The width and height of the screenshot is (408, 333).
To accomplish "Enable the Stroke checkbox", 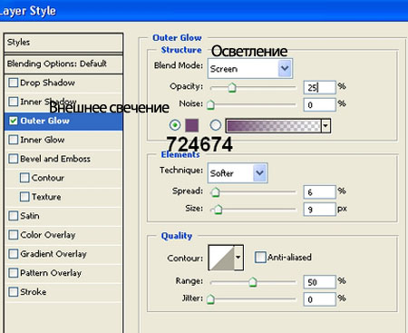I will click(x=14, y=292).
